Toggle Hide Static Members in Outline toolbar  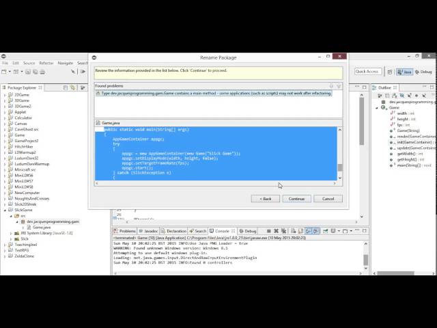point(410,96)
